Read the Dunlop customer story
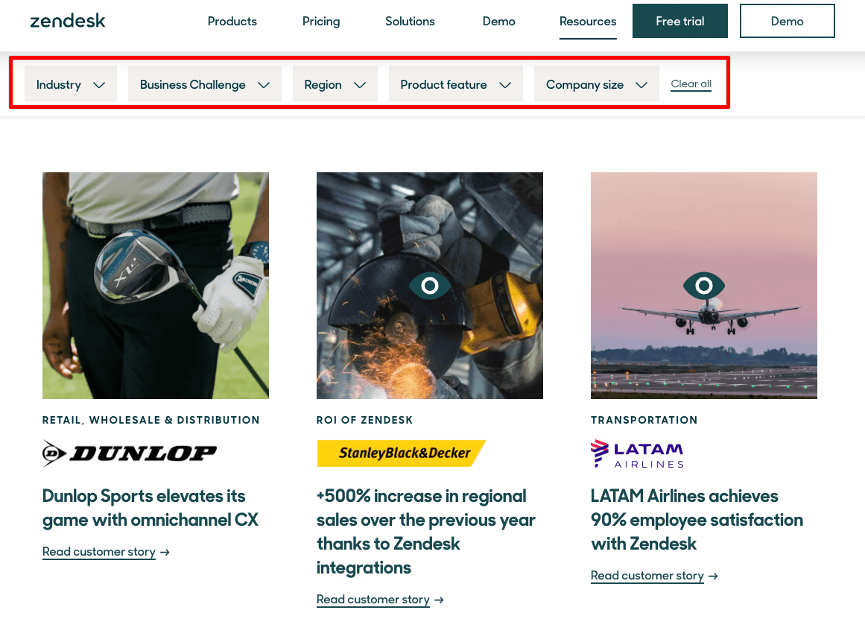This screenshot has width=865, height=622. 99,552
